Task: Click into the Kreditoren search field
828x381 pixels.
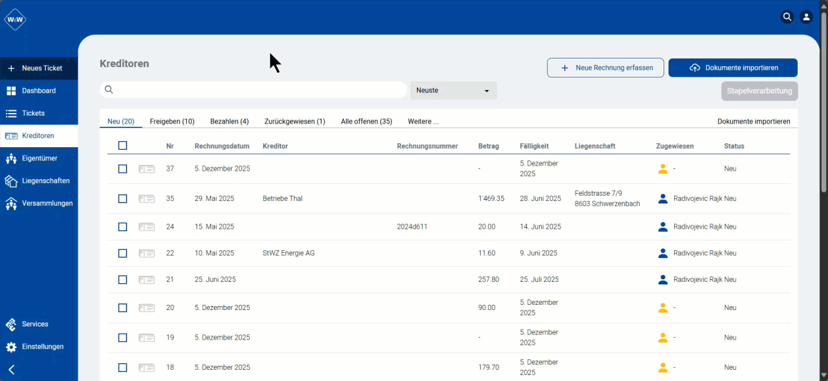Action: (253, 90)
